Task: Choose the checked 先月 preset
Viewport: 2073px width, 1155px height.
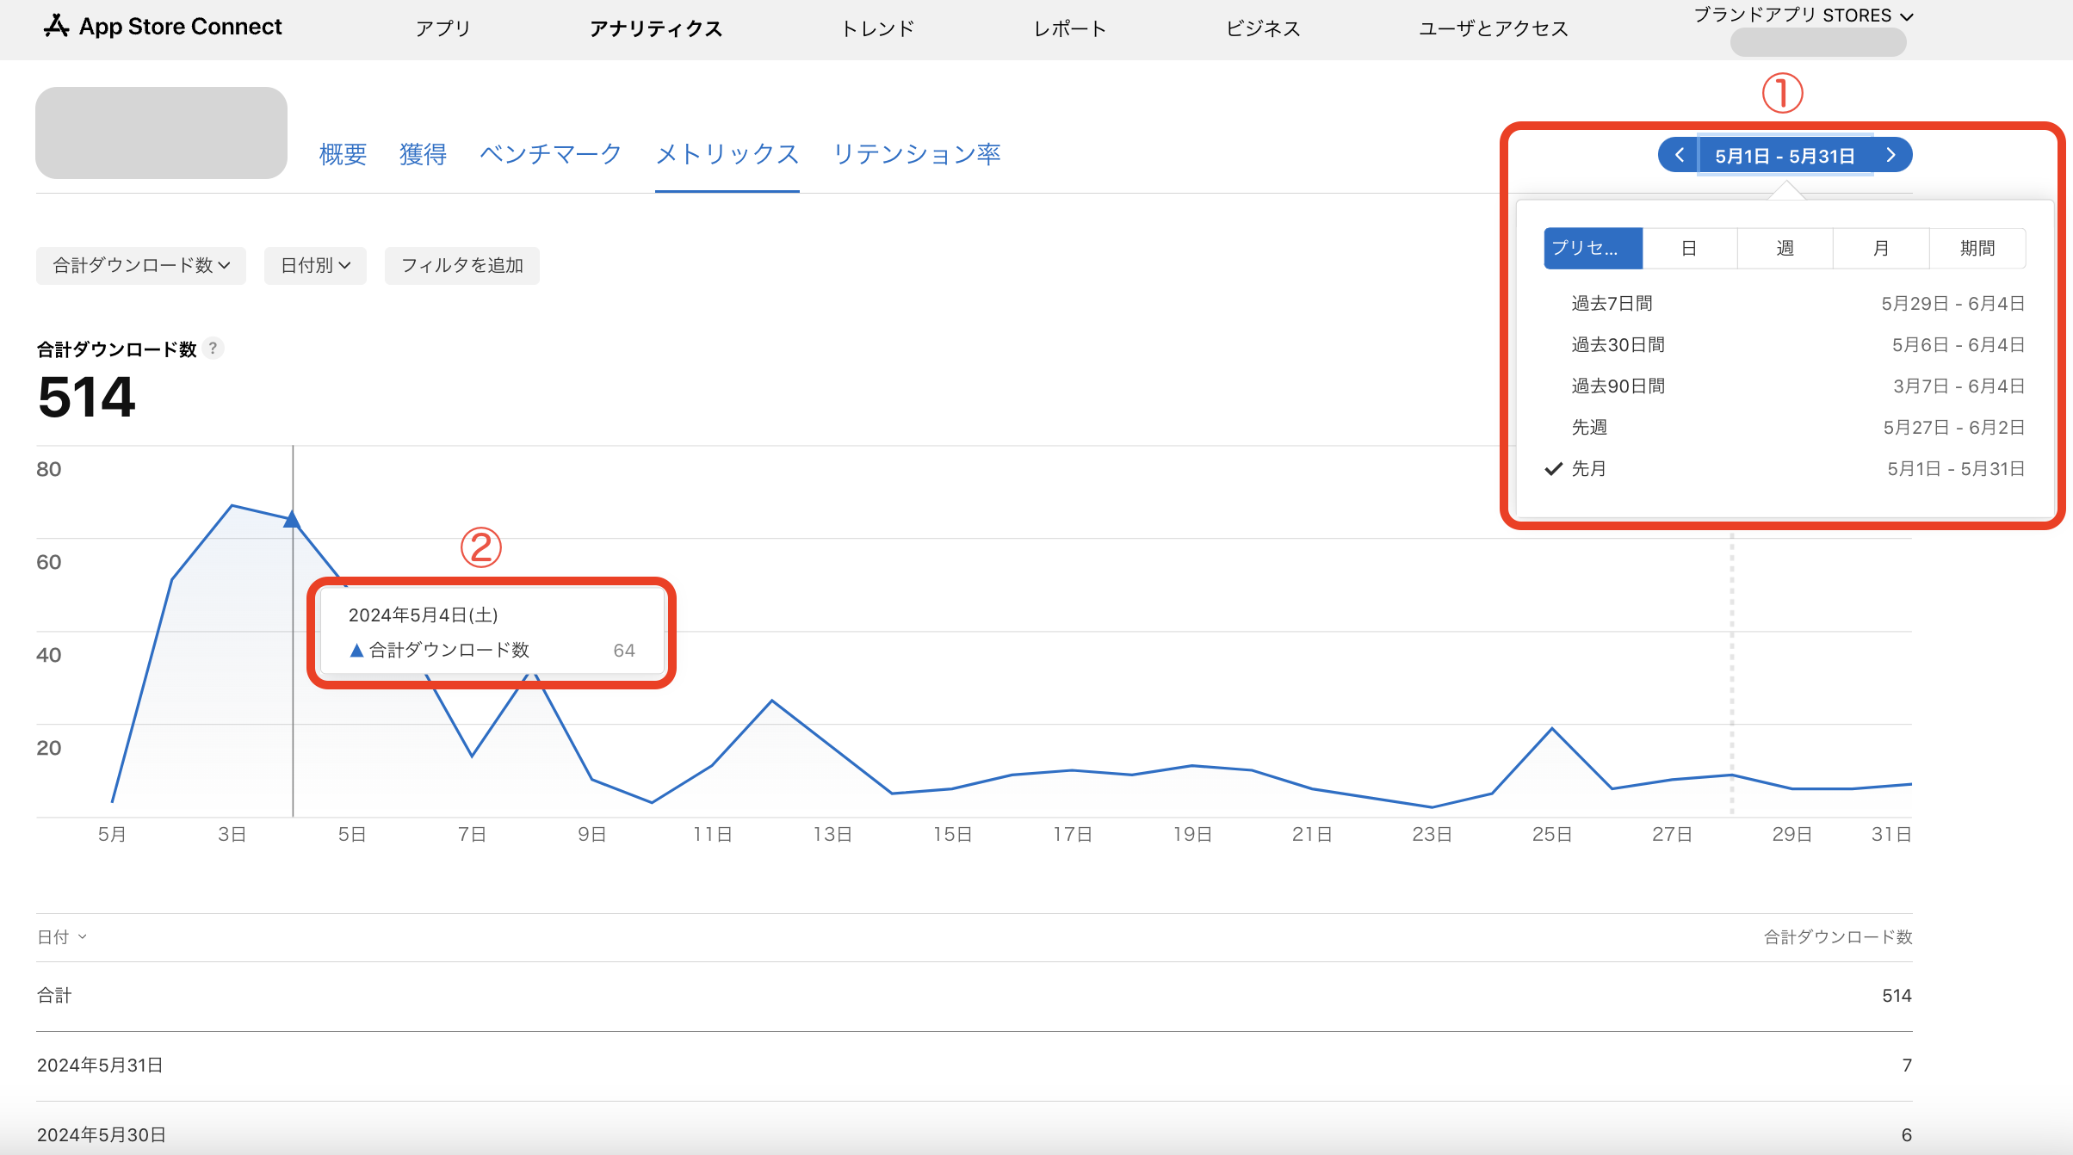Action: pos(1785,468)
